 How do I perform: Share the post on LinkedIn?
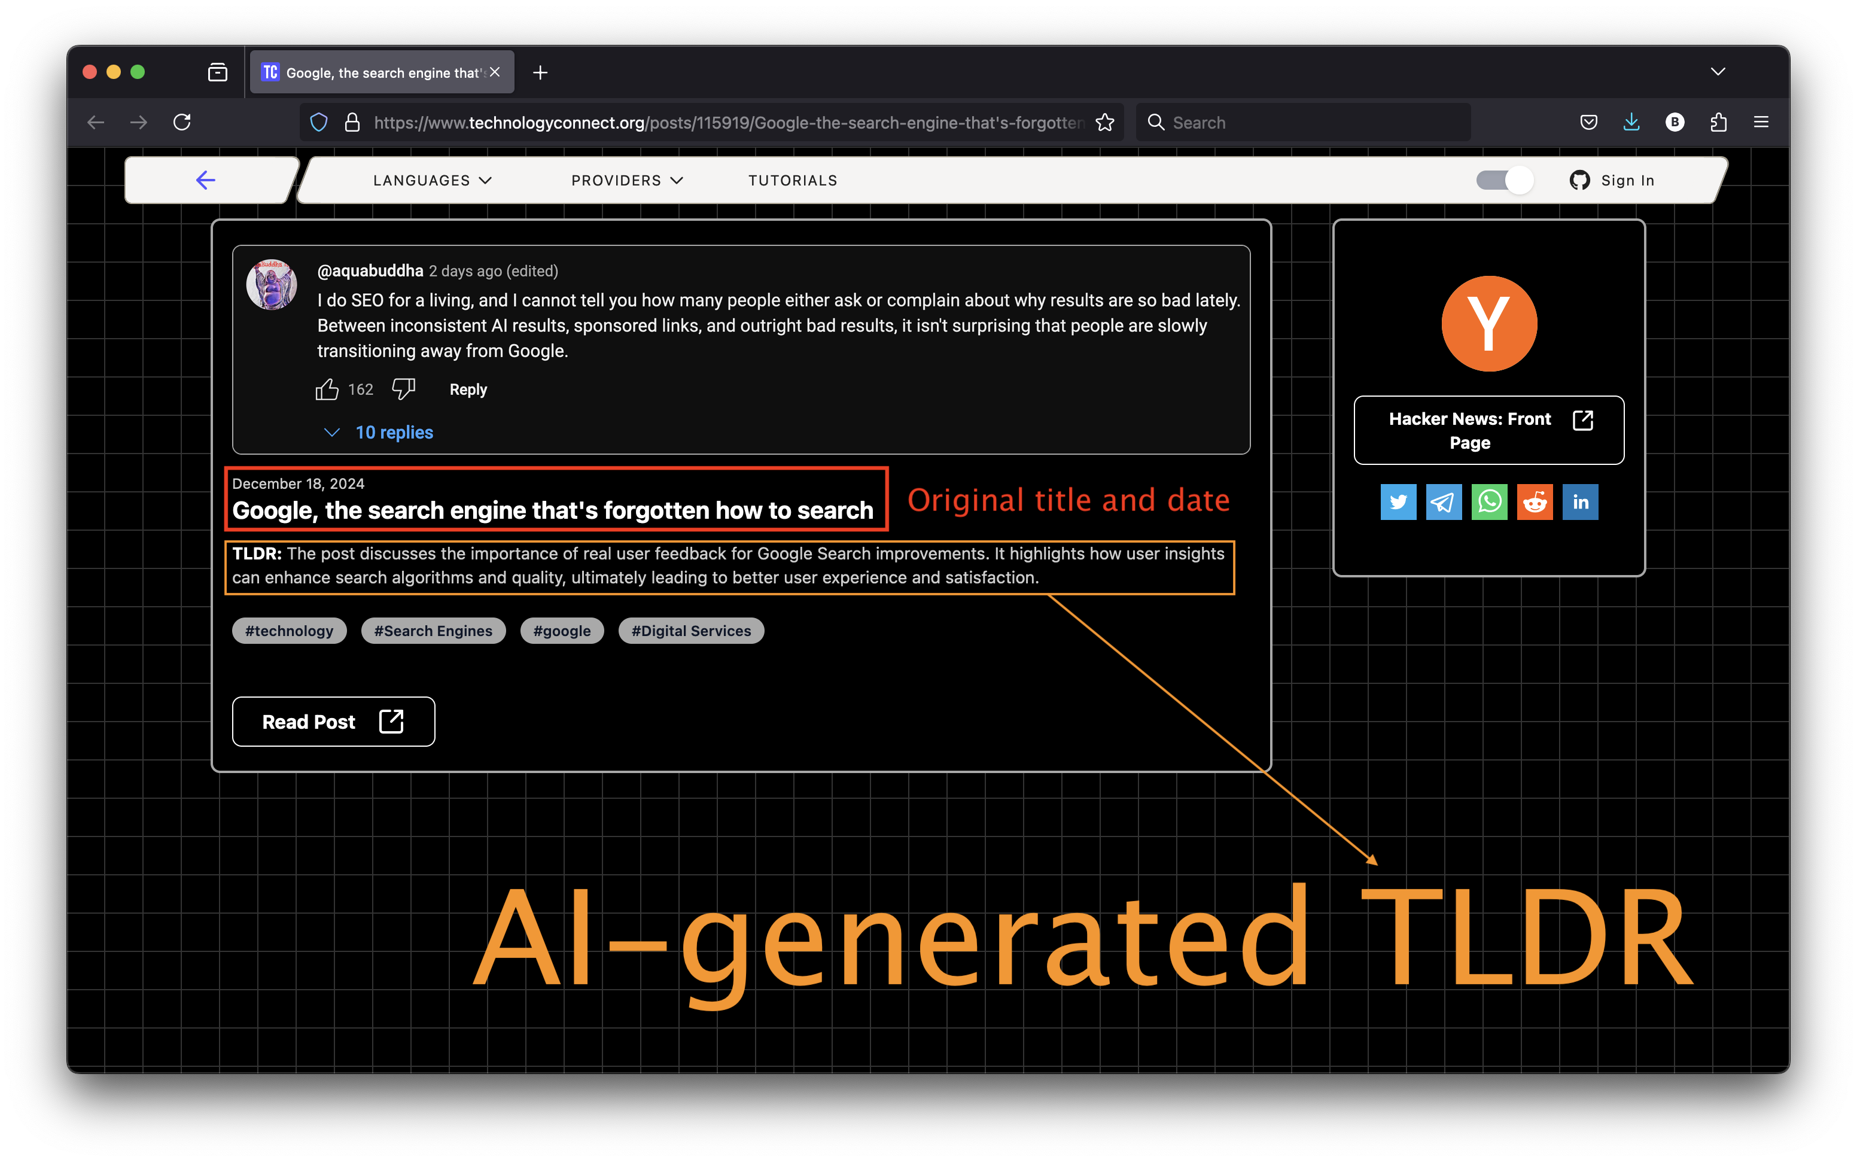click(x=1581, y=502)
